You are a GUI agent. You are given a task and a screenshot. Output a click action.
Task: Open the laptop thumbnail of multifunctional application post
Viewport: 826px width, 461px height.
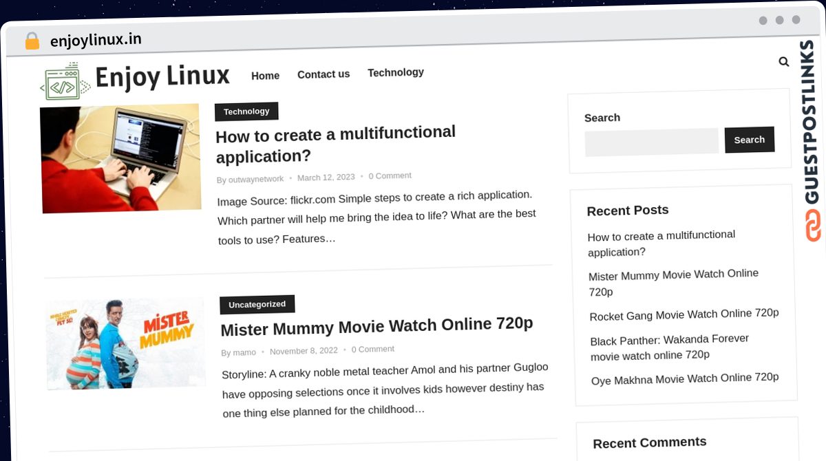pos(120,158)
